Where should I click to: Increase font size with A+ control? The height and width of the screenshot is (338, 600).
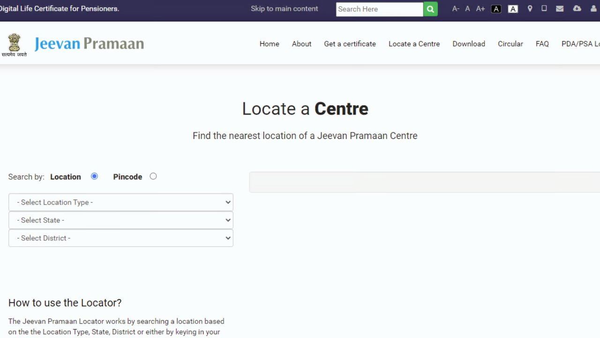click(480, 9)
